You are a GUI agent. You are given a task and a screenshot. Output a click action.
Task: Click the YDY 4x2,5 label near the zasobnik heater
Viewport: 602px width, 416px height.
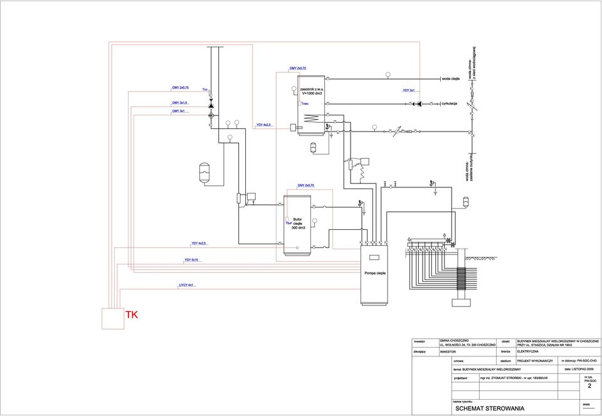[x=264, y=125]
